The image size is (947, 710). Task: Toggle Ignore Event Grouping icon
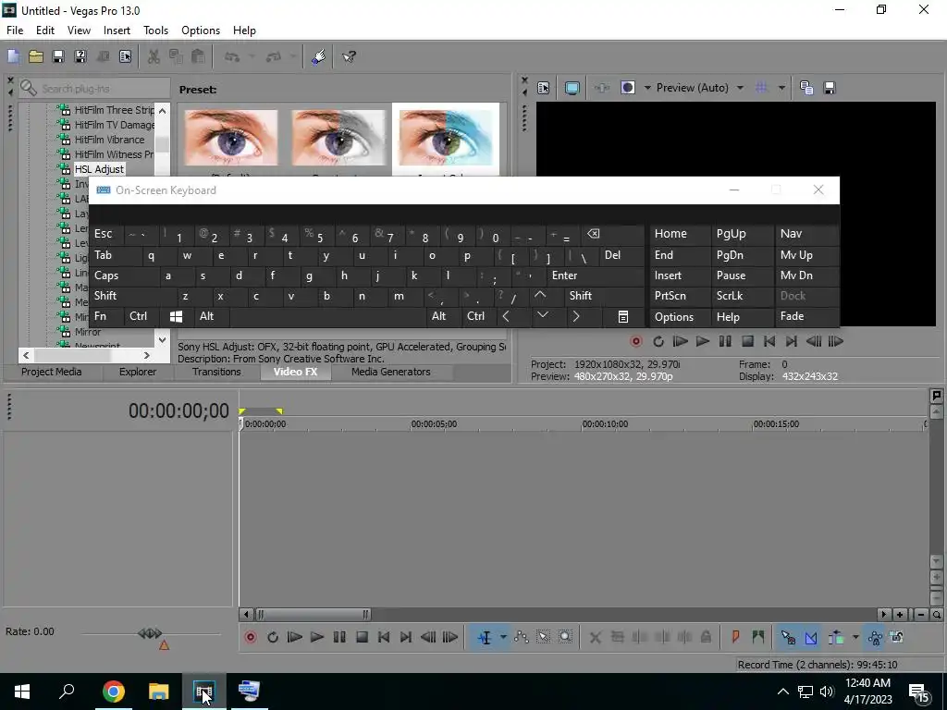(x=897, y=638)
